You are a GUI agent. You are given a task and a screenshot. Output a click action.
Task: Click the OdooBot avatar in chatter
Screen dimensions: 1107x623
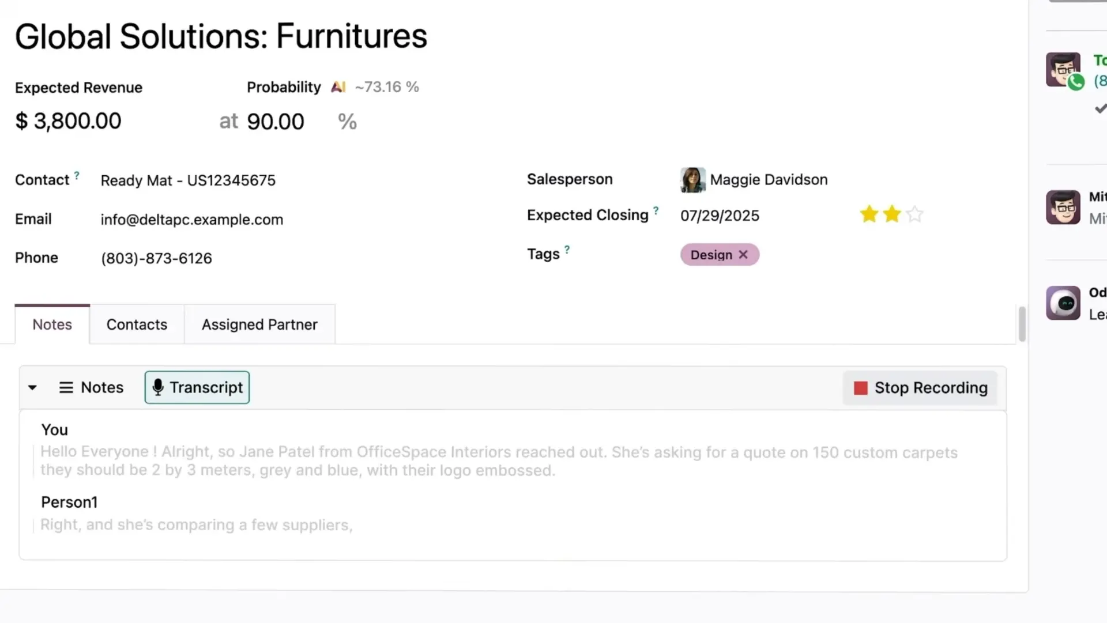click(1063, 303)
